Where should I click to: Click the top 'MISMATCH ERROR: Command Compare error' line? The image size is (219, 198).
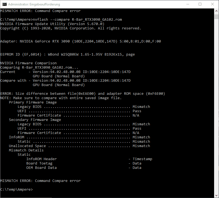coord(40,11)
